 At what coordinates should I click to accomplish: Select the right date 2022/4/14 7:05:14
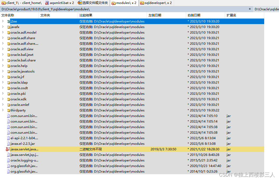(202, 121)
